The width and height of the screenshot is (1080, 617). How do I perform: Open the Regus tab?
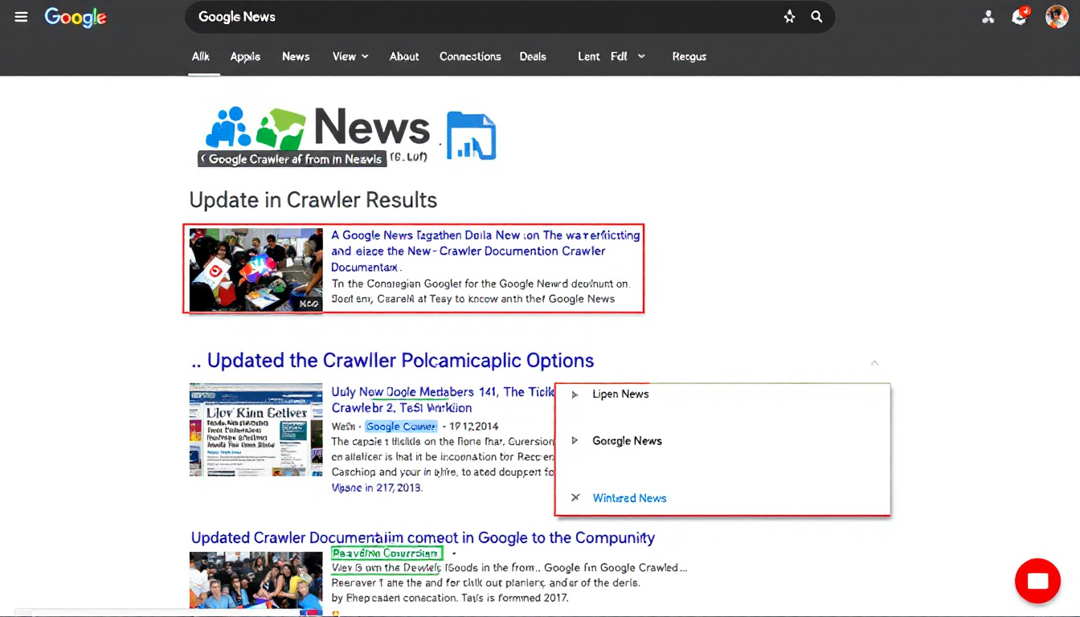(689, 56)
